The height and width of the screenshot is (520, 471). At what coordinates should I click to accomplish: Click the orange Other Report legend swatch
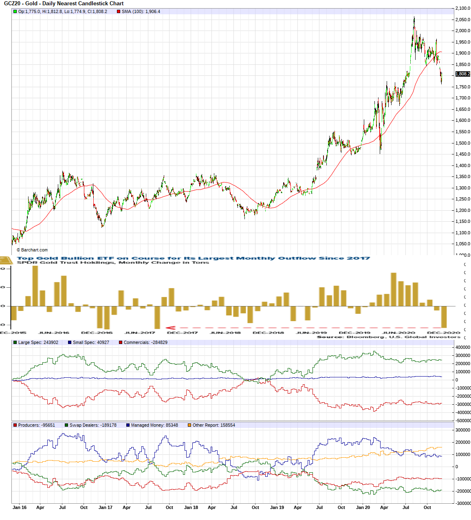click(x=189, y=425)
